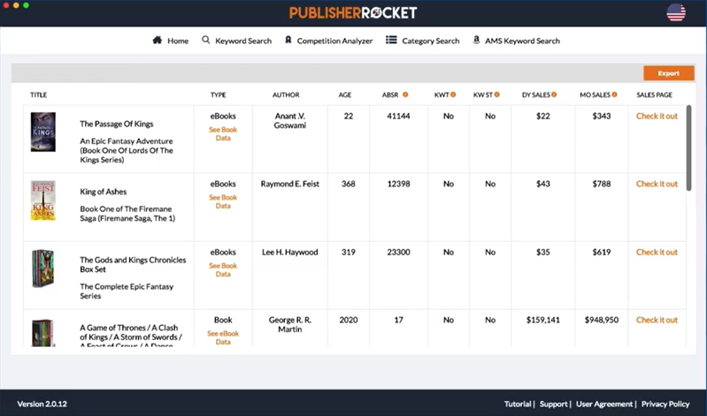Click the King of Ashes cover thumbnail
This screenshot has height=416, width=707.
[x=43, y=200]
